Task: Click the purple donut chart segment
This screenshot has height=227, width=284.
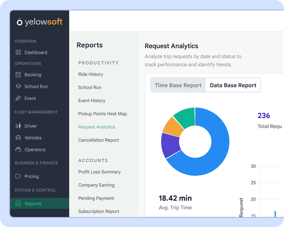Action: pyautogui.click(x=170, y=145)
